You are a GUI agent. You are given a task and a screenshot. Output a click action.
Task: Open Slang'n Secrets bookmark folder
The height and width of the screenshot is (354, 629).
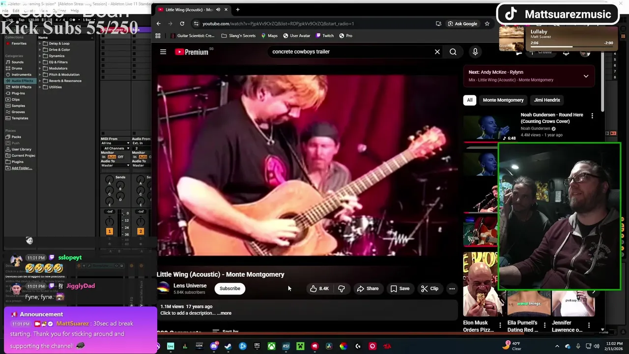(238, 35)
